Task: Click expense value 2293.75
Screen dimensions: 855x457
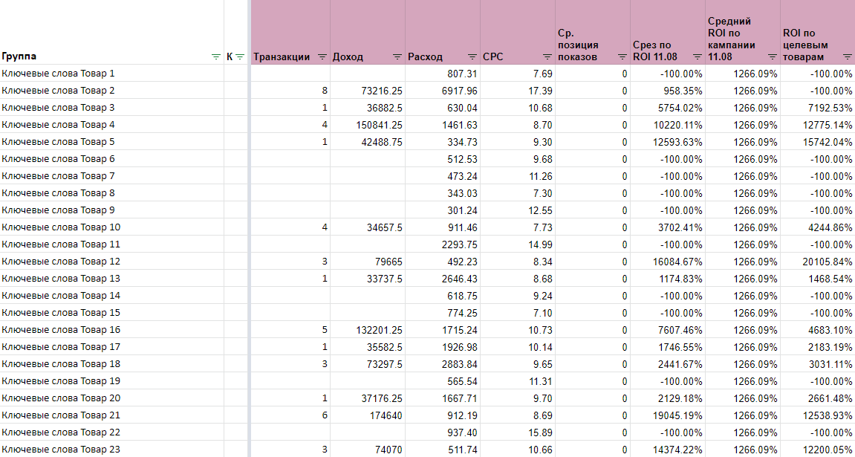Action: click(x=461, y=244)
